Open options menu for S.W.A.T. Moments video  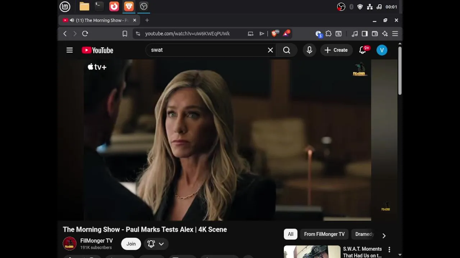pos(389,249)
